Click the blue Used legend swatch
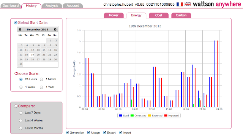Image resolution: width=243 pixels, height=137 pixels. point(121,116)
